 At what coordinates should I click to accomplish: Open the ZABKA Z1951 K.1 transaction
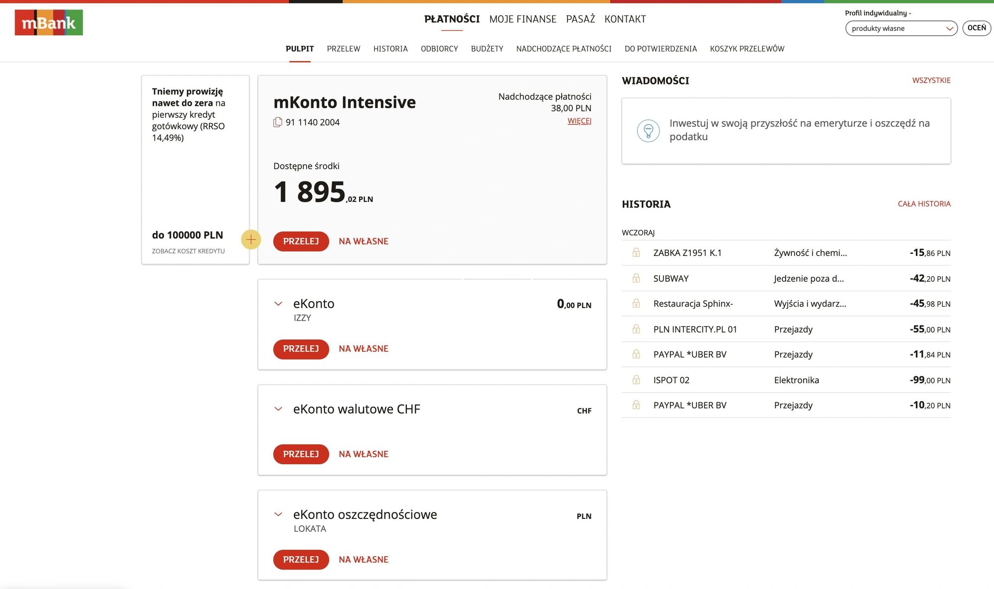(786, 252)
